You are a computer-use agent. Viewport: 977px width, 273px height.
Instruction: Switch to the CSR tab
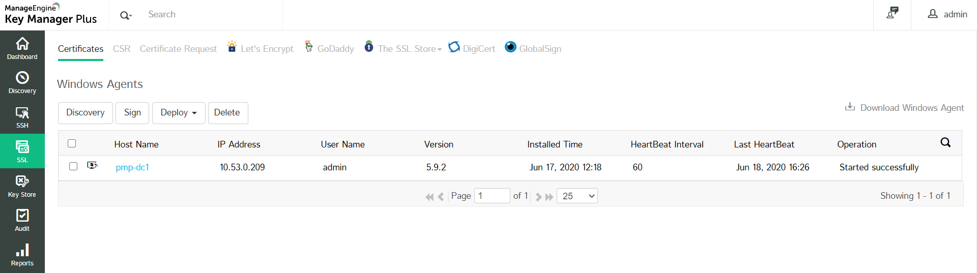coord(122,49)
